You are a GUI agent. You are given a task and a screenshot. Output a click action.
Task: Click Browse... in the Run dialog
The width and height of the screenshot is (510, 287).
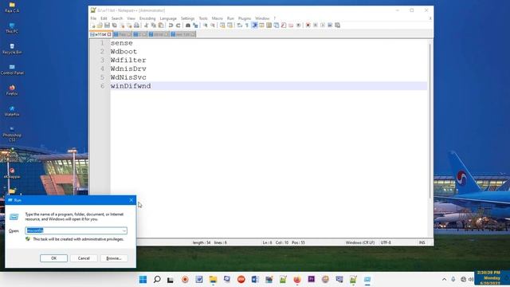(x=114, y=258)
